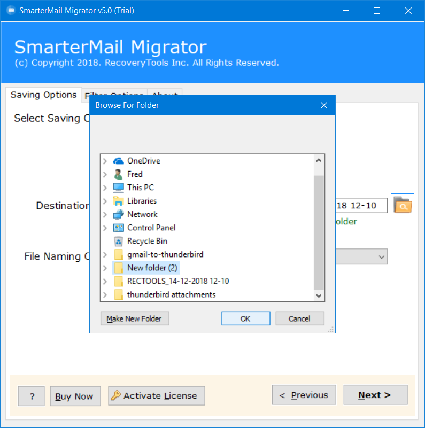Click the OneDrive cloud icon
425x428 pixels.
[x=118, y=161]
